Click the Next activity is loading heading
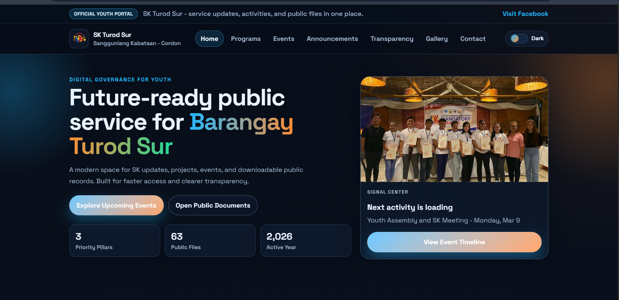This screenshot has width=619, height=300. click(x=410, y=207)
